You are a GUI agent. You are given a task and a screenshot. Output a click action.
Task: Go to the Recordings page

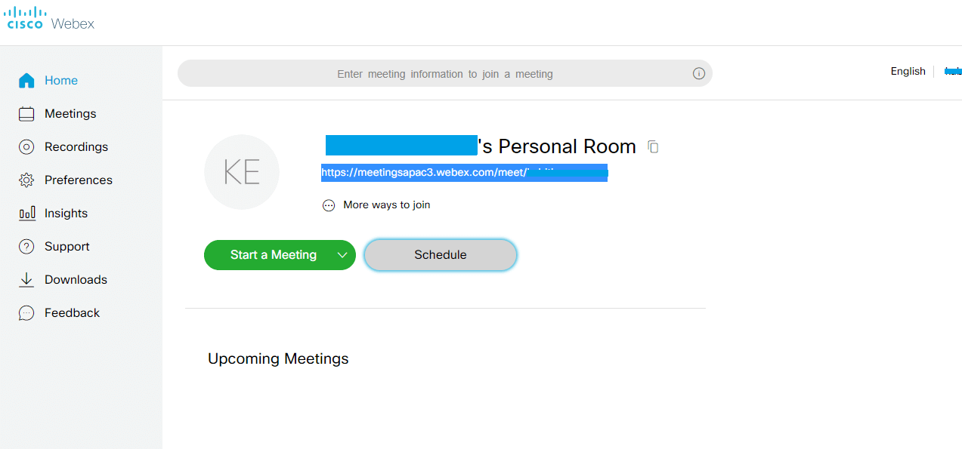coord(76,147)
